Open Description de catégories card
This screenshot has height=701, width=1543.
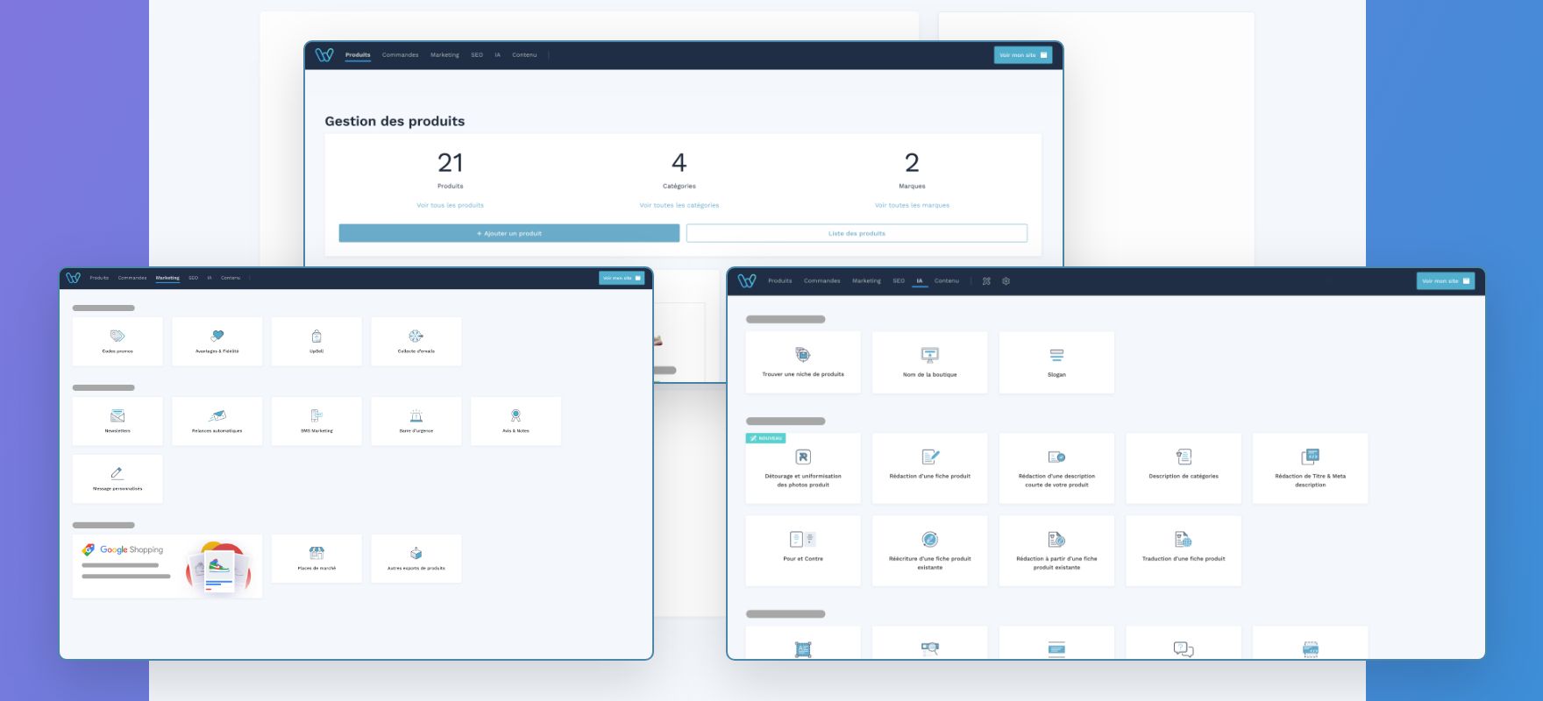click(x=1184, y=469)
